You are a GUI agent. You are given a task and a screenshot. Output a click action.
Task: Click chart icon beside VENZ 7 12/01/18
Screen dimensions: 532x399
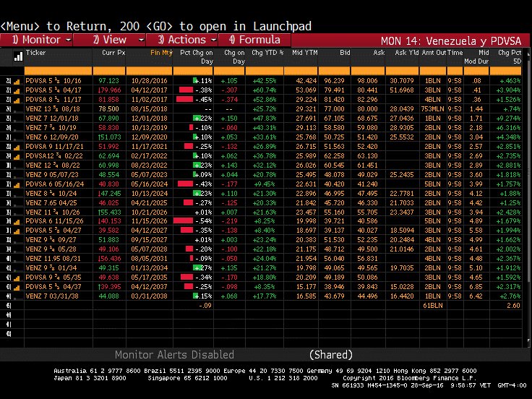17,116
